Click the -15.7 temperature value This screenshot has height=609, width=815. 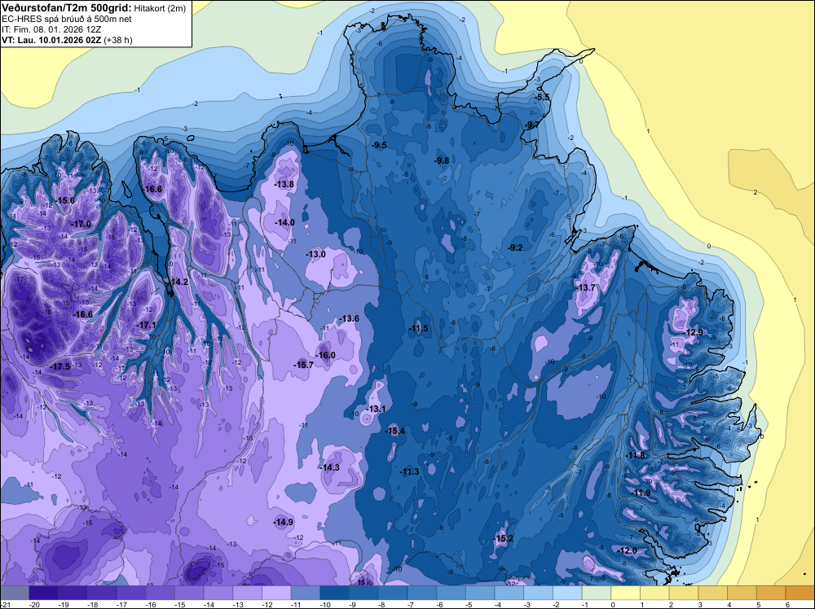pos(303,365)
